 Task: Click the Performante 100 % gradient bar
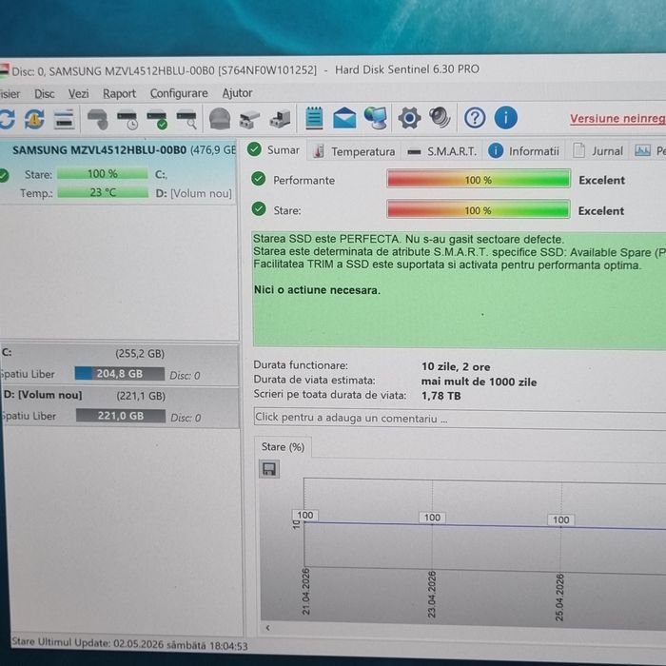479,179
